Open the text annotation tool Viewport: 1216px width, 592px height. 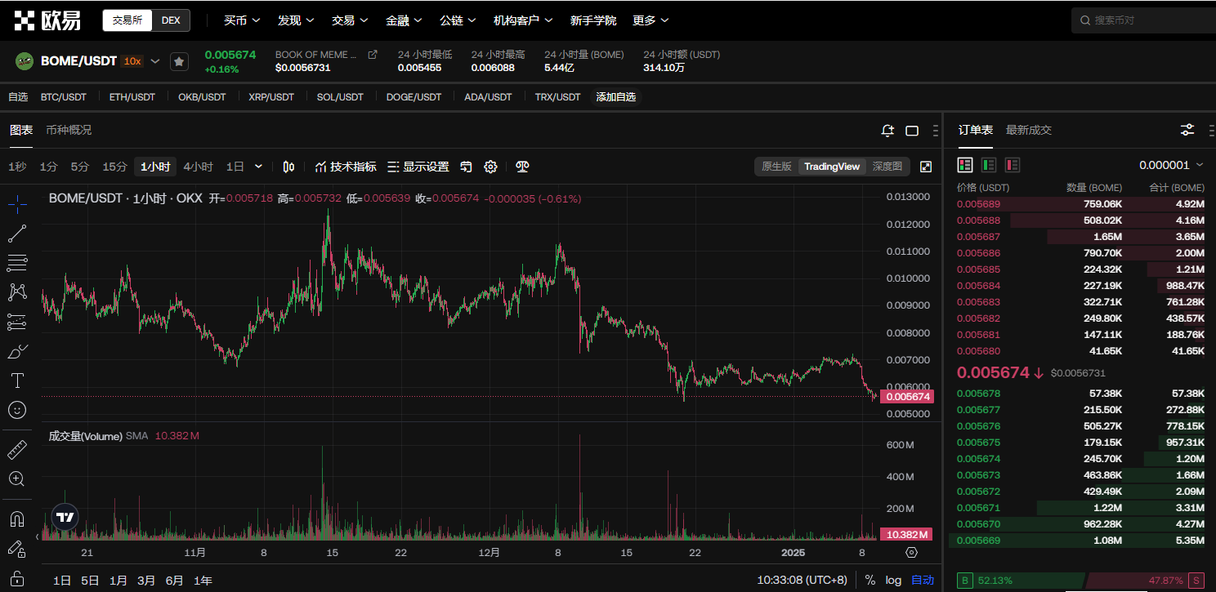point(17,381)
